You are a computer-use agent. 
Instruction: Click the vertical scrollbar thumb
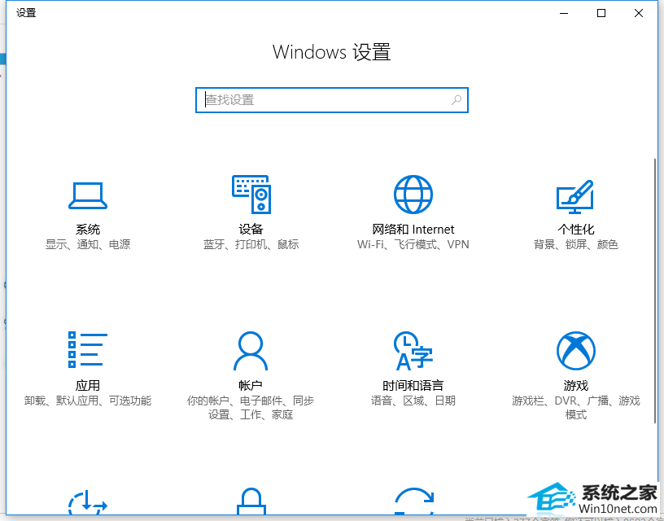(655, 291)
